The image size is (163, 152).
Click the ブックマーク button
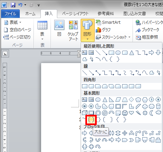pyautogui.click(x=147, y=30)
